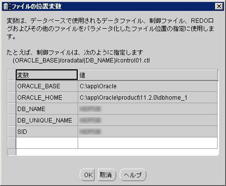Select the row header for DB_NAME
Image resolution: width=226 pixels, height=186 pixels.
click(12, 109)
